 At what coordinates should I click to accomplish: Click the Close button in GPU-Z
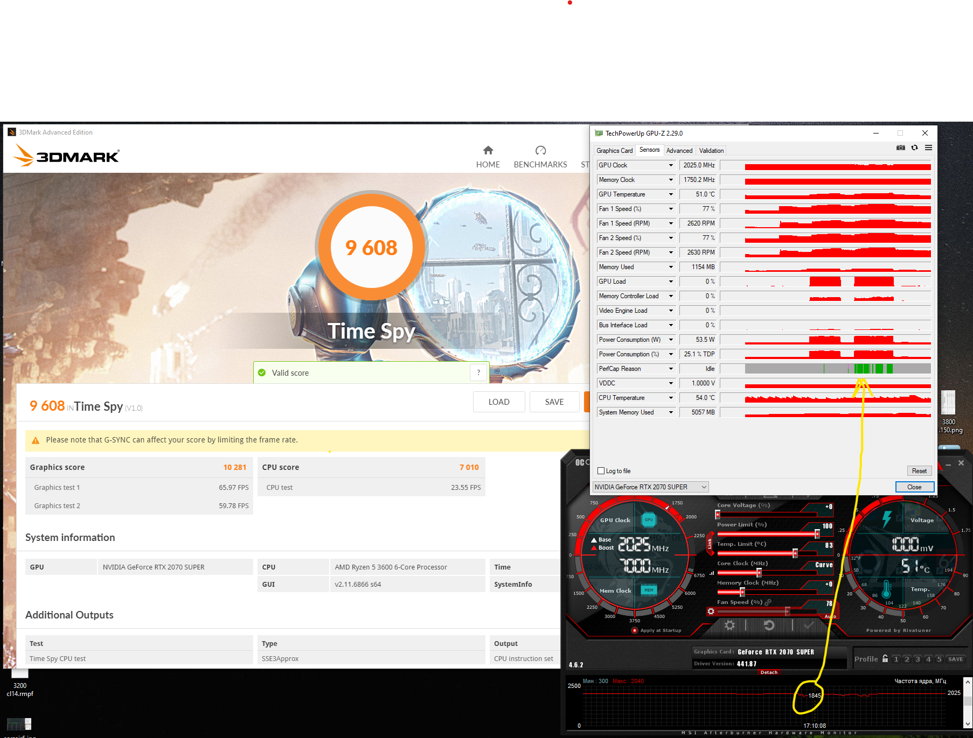(914, 487)
